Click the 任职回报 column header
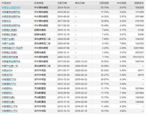Viewport: 146px width, 114px height. tap(104, 3)
